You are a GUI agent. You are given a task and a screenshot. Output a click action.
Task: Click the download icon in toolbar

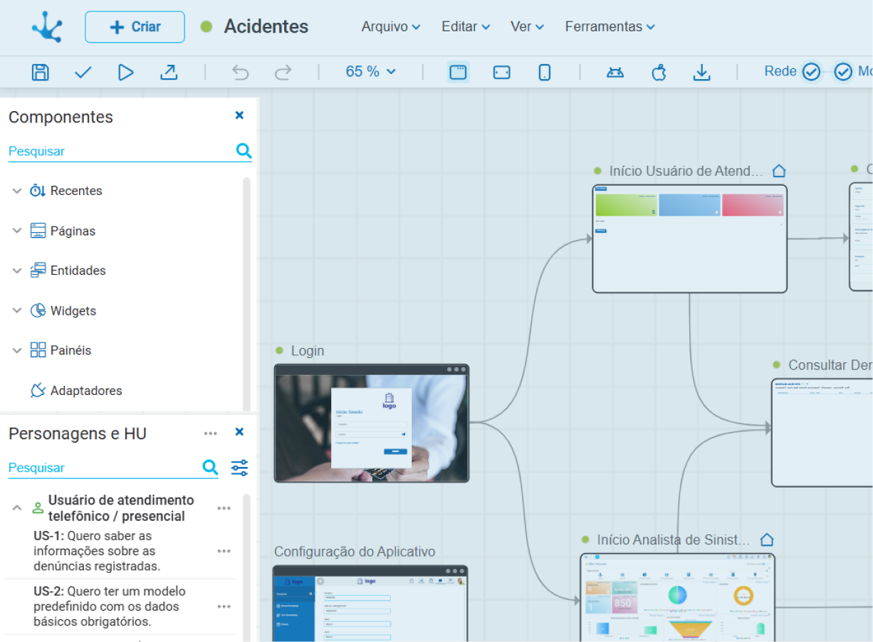[702, 72]
